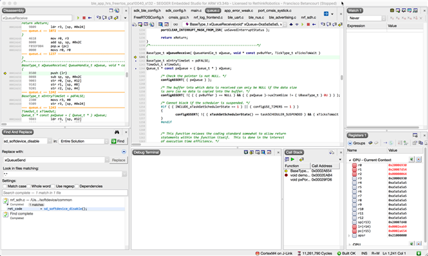428x256 pixels.
Task: Click the Call Stack header icon
Action: coord(332,152)
